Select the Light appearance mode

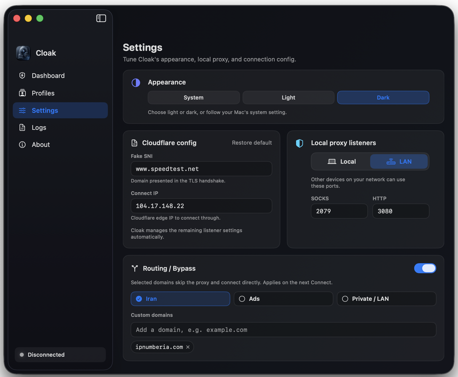click(x=288, y=98)
